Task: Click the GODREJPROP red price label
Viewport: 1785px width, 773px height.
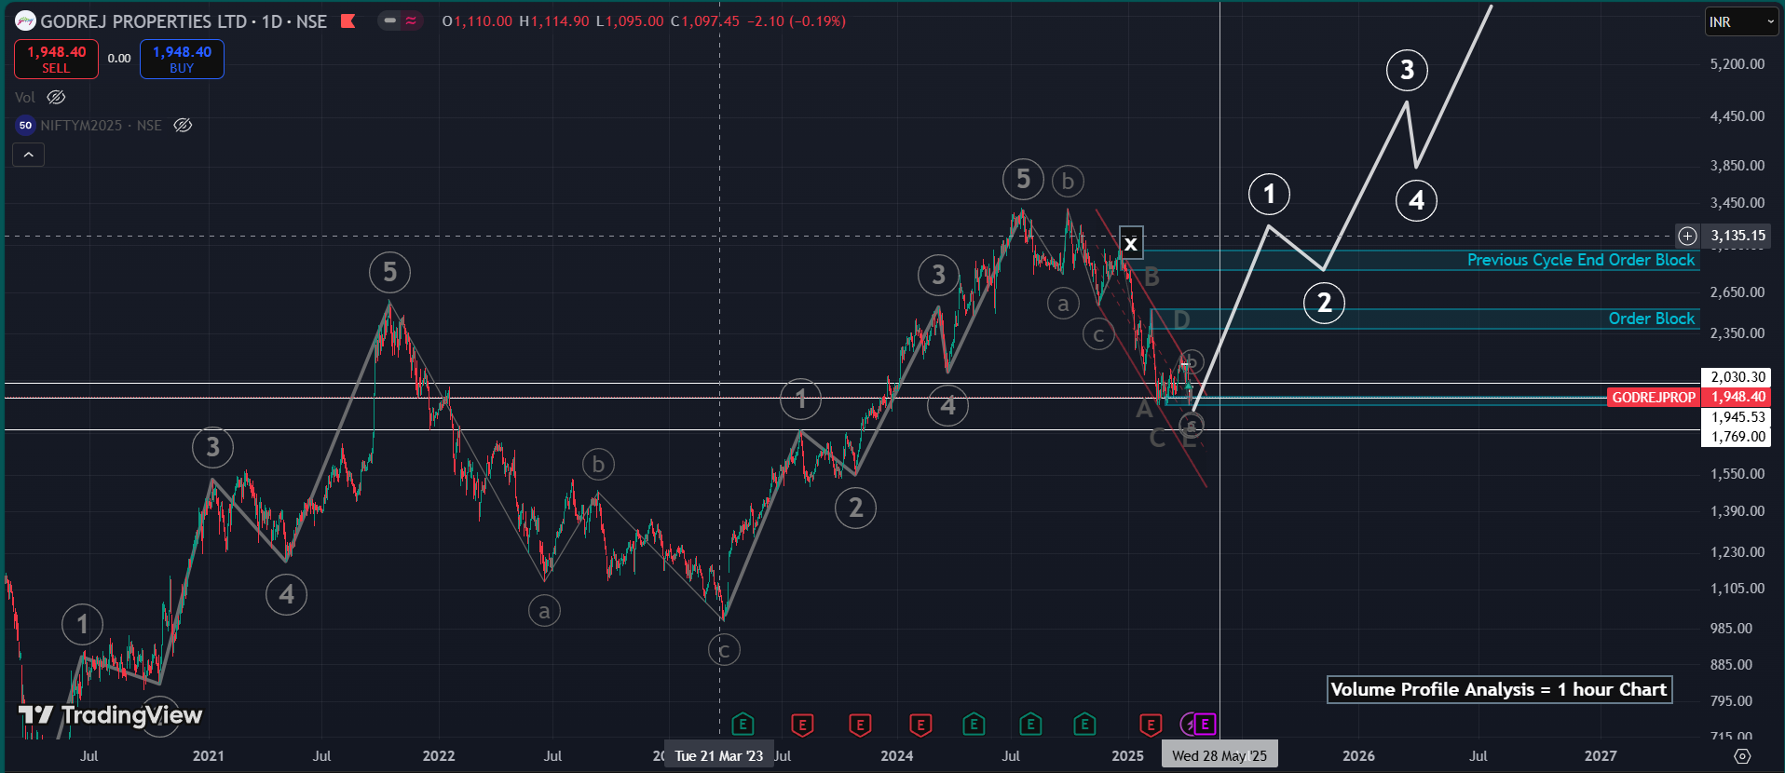Action: coord(1653,398)
